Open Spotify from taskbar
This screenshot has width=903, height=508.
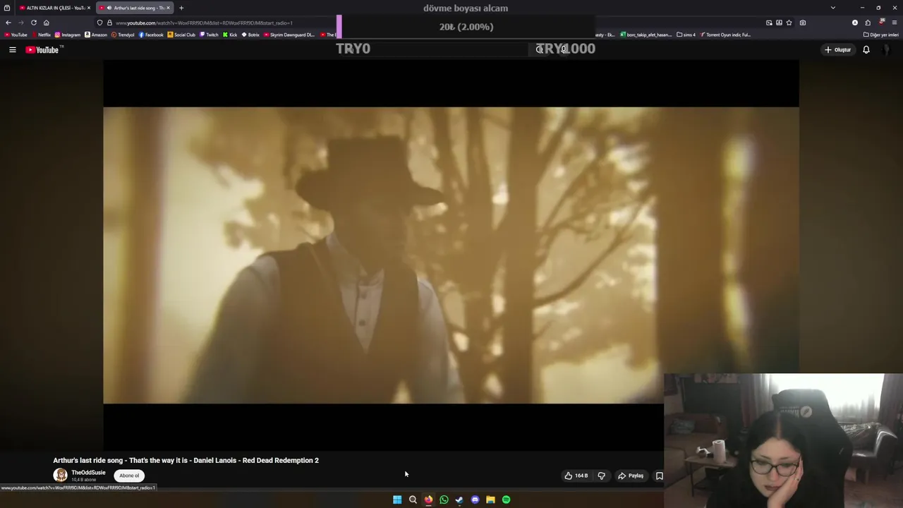[x=506, y=500]
